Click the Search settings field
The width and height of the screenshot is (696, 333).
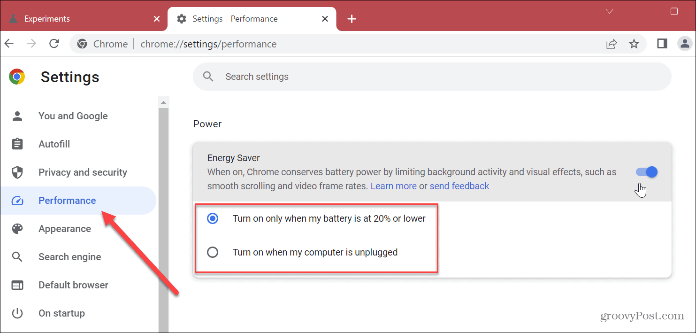[432, 77]
